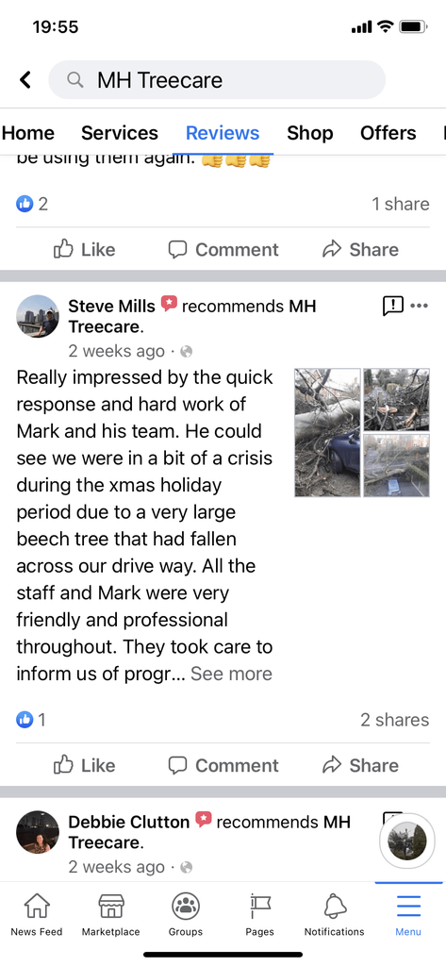The width and height of the screenshot is (446, 966).
Task: Switch to the Services tab
Action: click(120, 133)
